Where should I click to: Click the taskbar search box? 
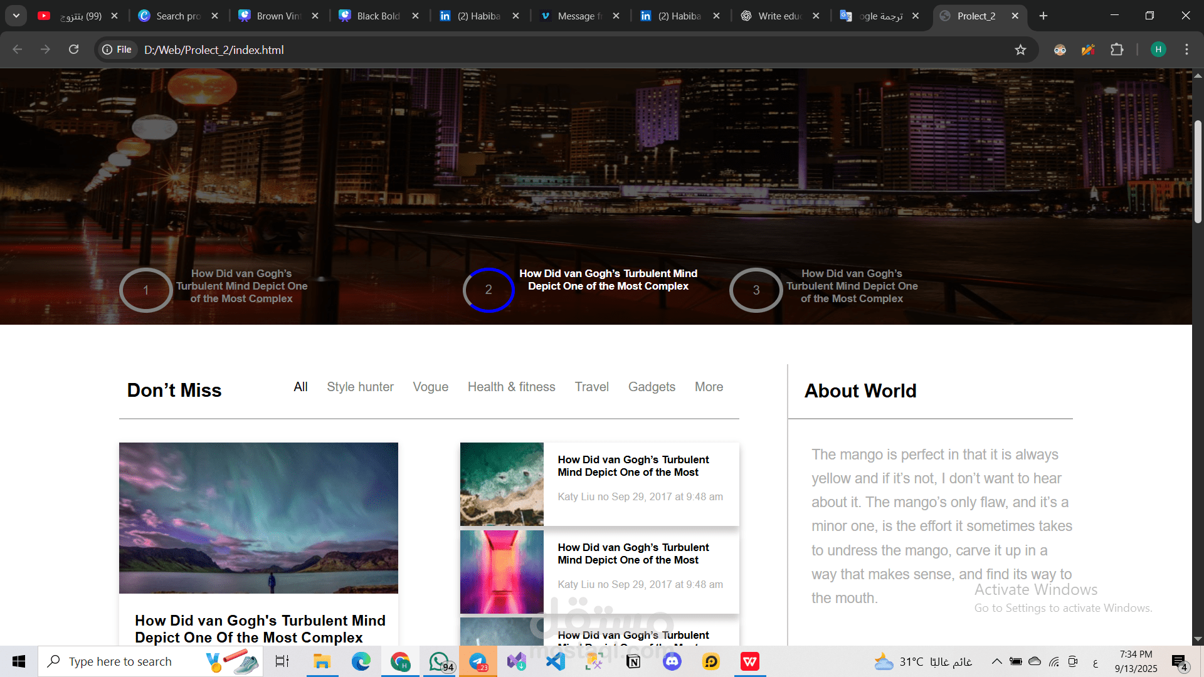coord(150,661)
